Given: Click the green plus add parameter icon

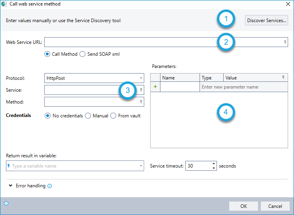Looking at the screenshot, I should (x=155, y=87).
